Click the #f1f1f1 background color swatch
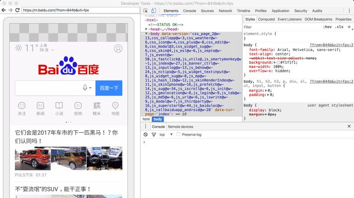Screen dimensions: 354x198 tap(278, 62)
